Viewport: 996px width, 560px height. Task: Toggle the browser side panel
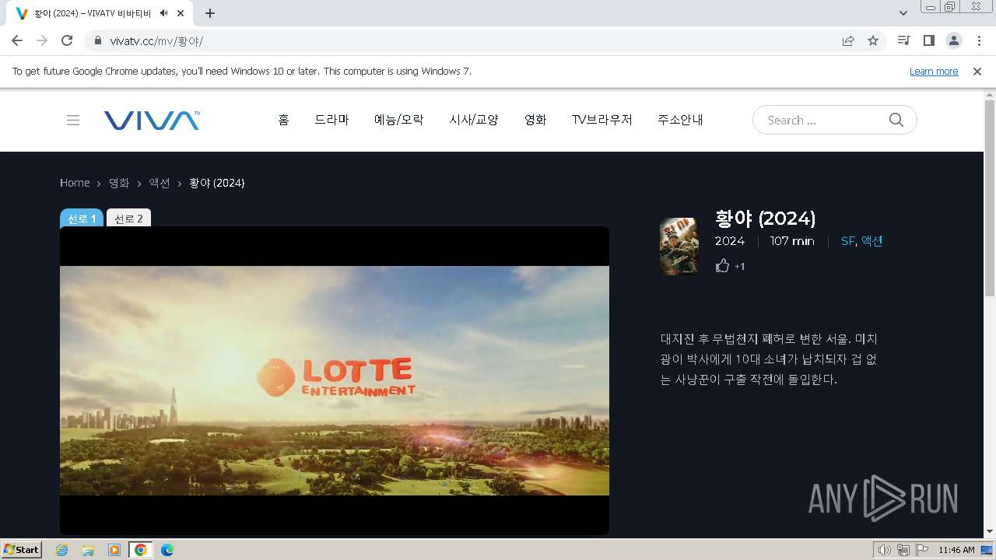[x=928, y=40]
